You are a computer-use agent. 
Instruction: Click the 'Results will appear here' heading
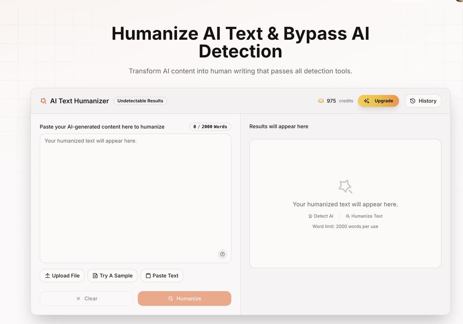[279, 126]
